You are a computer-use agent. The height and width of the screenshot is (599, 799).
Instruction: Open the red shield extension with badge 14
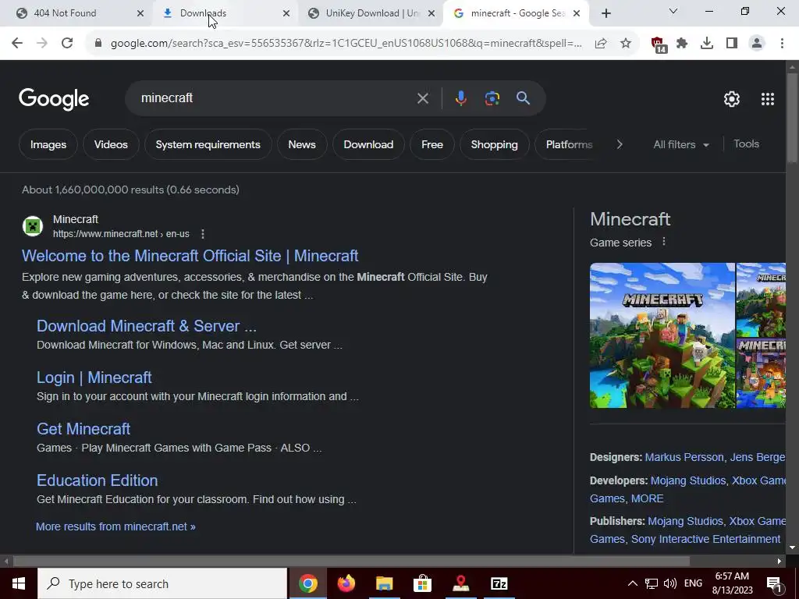[x=659, y=44]
